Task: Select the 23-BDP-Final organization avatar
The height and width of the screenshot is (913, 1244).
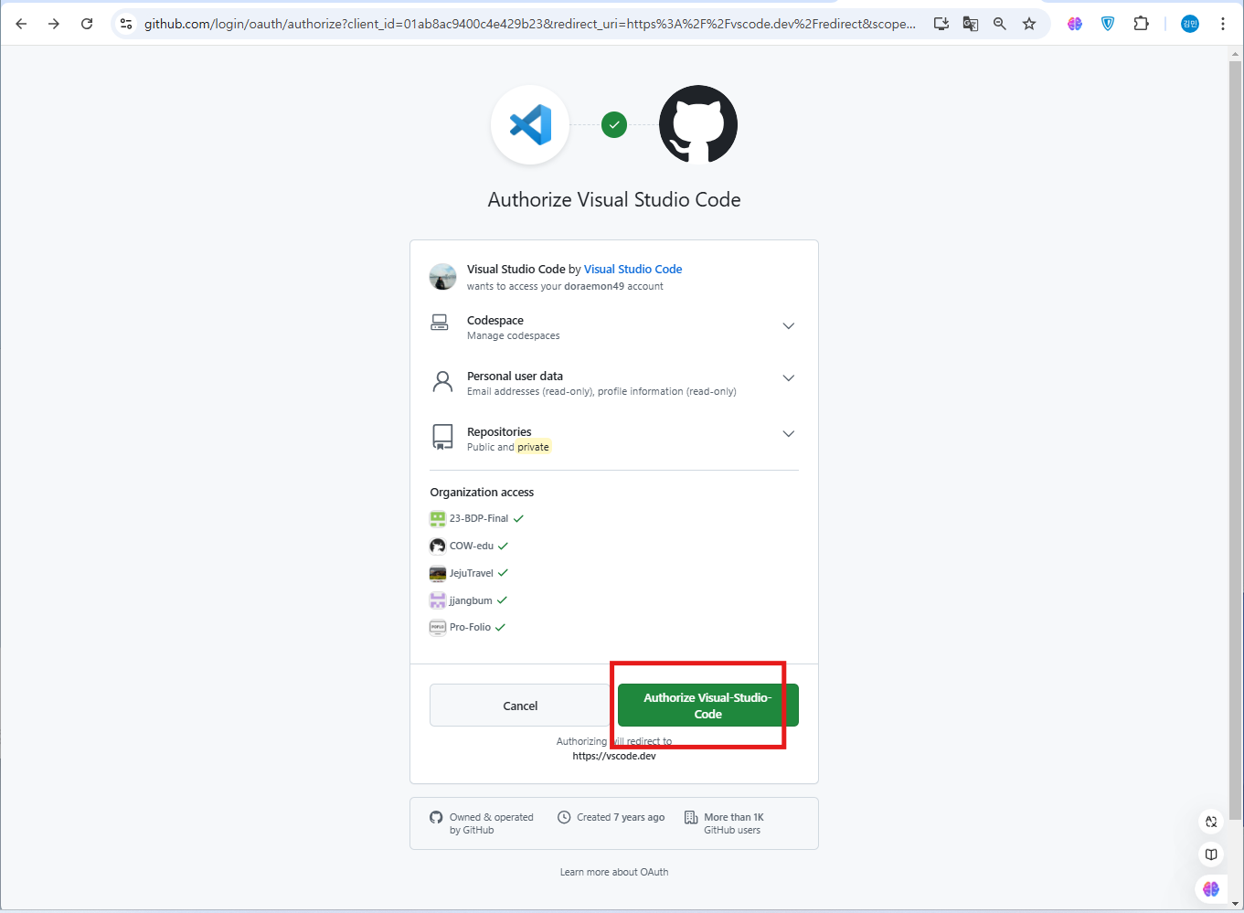Action: 437,518
